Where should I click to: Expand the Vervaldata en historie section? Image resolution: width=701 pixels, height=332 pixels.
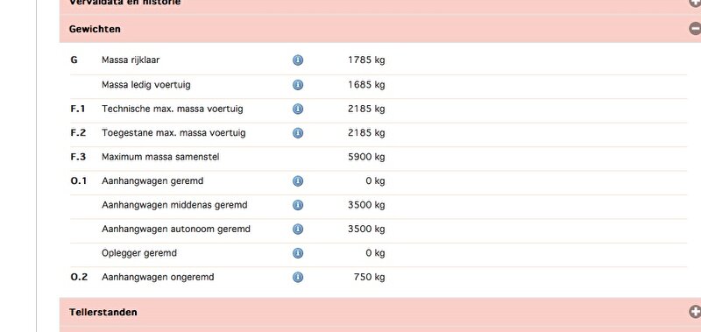click(x=695, y=3)
